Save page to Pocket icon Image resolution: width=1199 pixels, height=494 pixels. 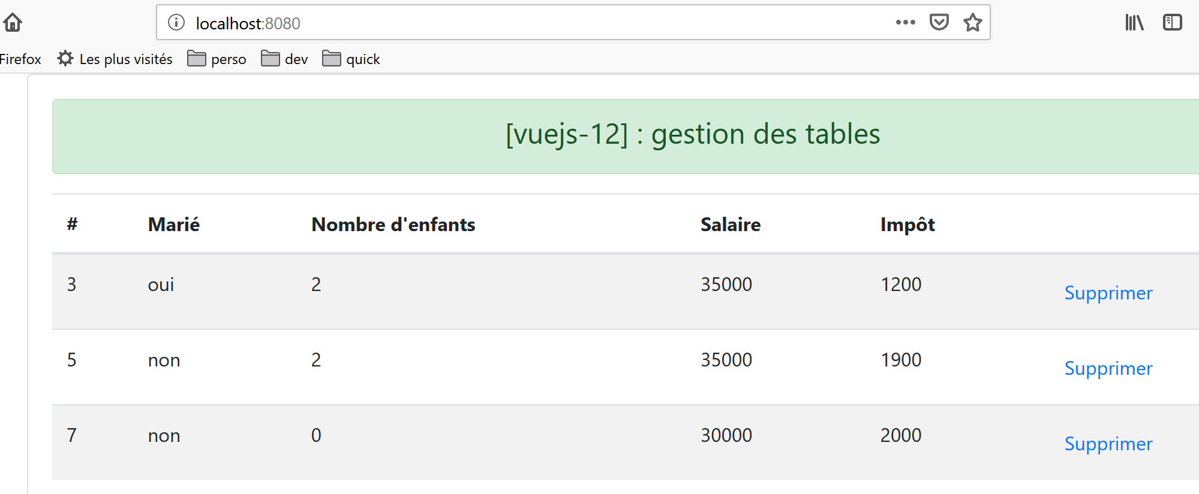coord(939,23)
